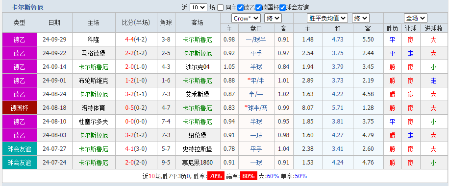Click the 70% win rate badge
This screenshot has width=449, height=186.
pyautogui.click(x=216, y=176)
